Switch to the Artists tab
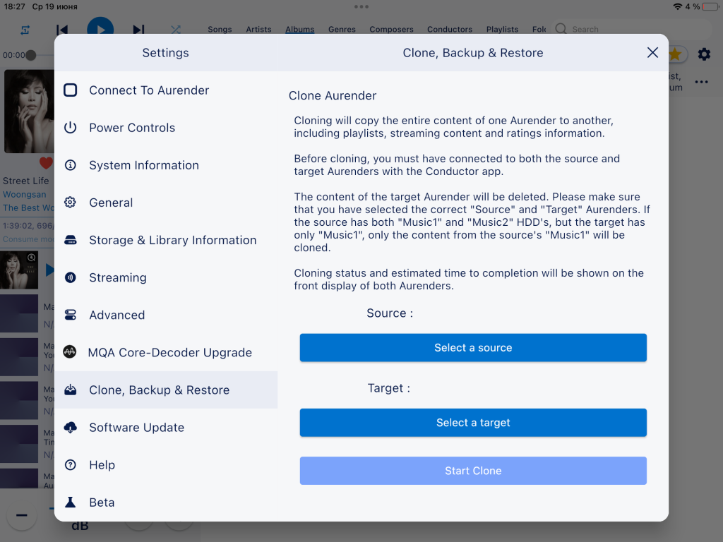The height and width of the screenshot is (542, 723). pyautogui.click(x=258, y=29)
